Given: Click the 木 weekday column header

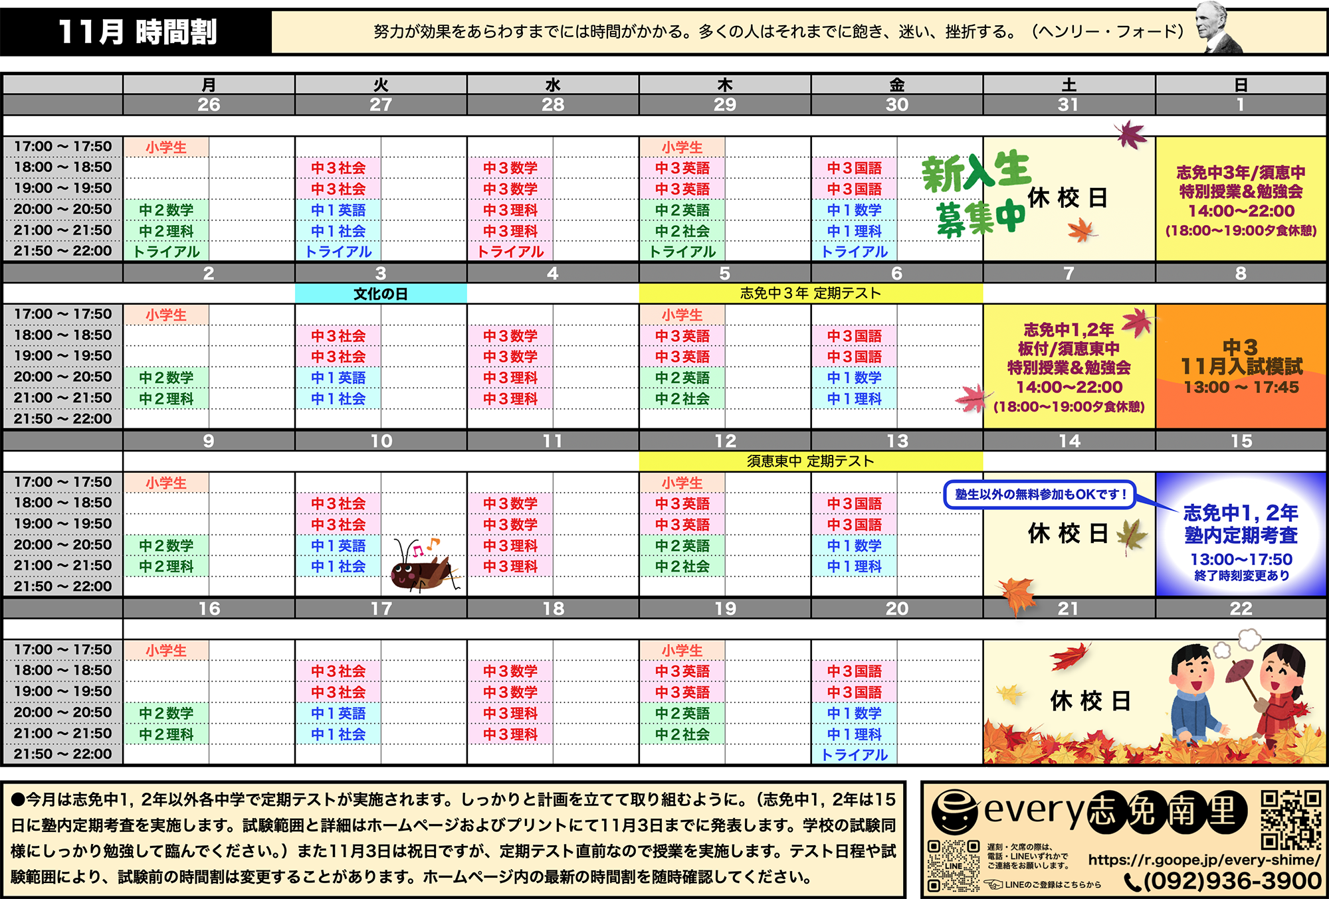Looking at the screenshot, I should [x=725, y=84].
